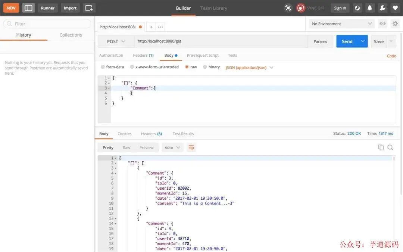Screen dimensions: 403x252
Task: Open manage environments gear icon
Action: point(395,24)
